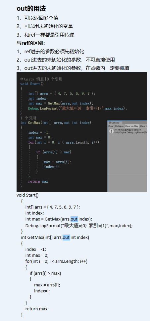
Task: Click the 'Unity 消息' CodeLens label
Action: point(34,79)
